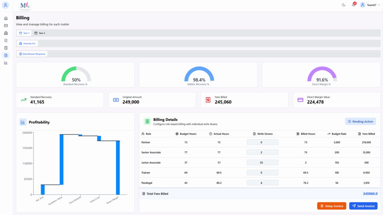Edit the Junior Associate write downs field
The height and width of the screenshot is (215, 383).
click(263, 163)
